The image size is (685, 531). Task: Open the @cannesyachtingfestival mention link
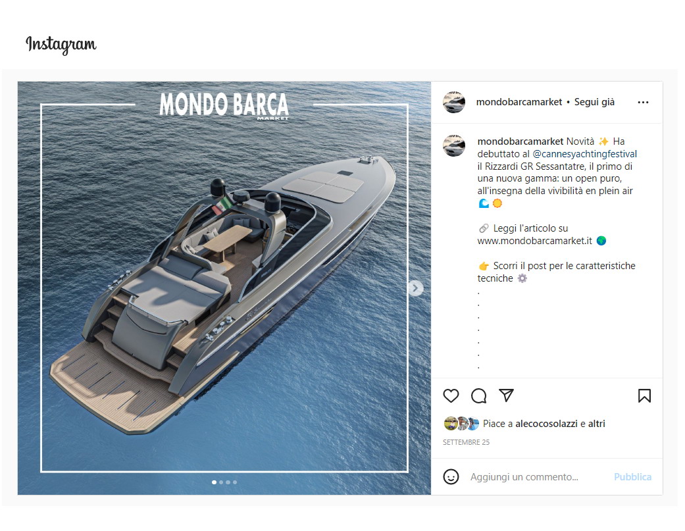[584, 154]
